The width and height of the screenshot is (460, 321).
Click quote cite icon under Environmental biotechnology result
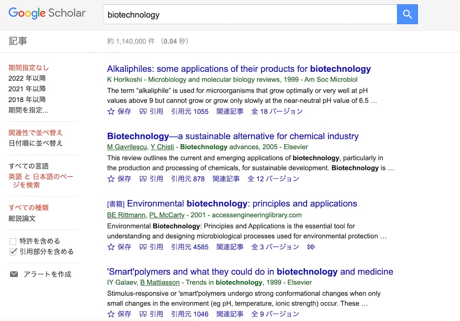coord(143,247)
